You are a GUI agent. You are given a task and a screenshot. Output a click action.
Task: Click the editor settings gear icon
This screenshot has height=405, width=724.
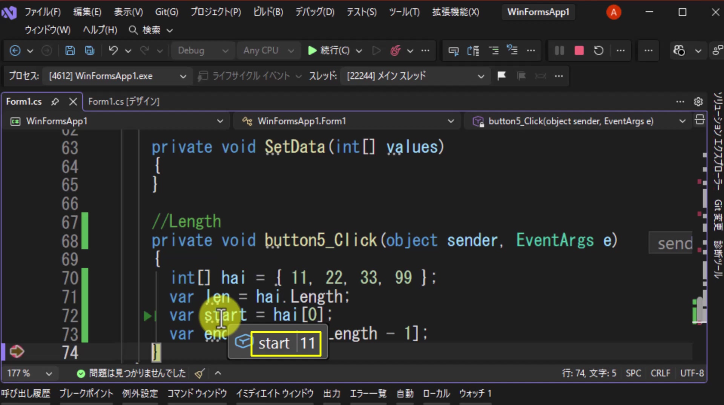coord(698,102)
